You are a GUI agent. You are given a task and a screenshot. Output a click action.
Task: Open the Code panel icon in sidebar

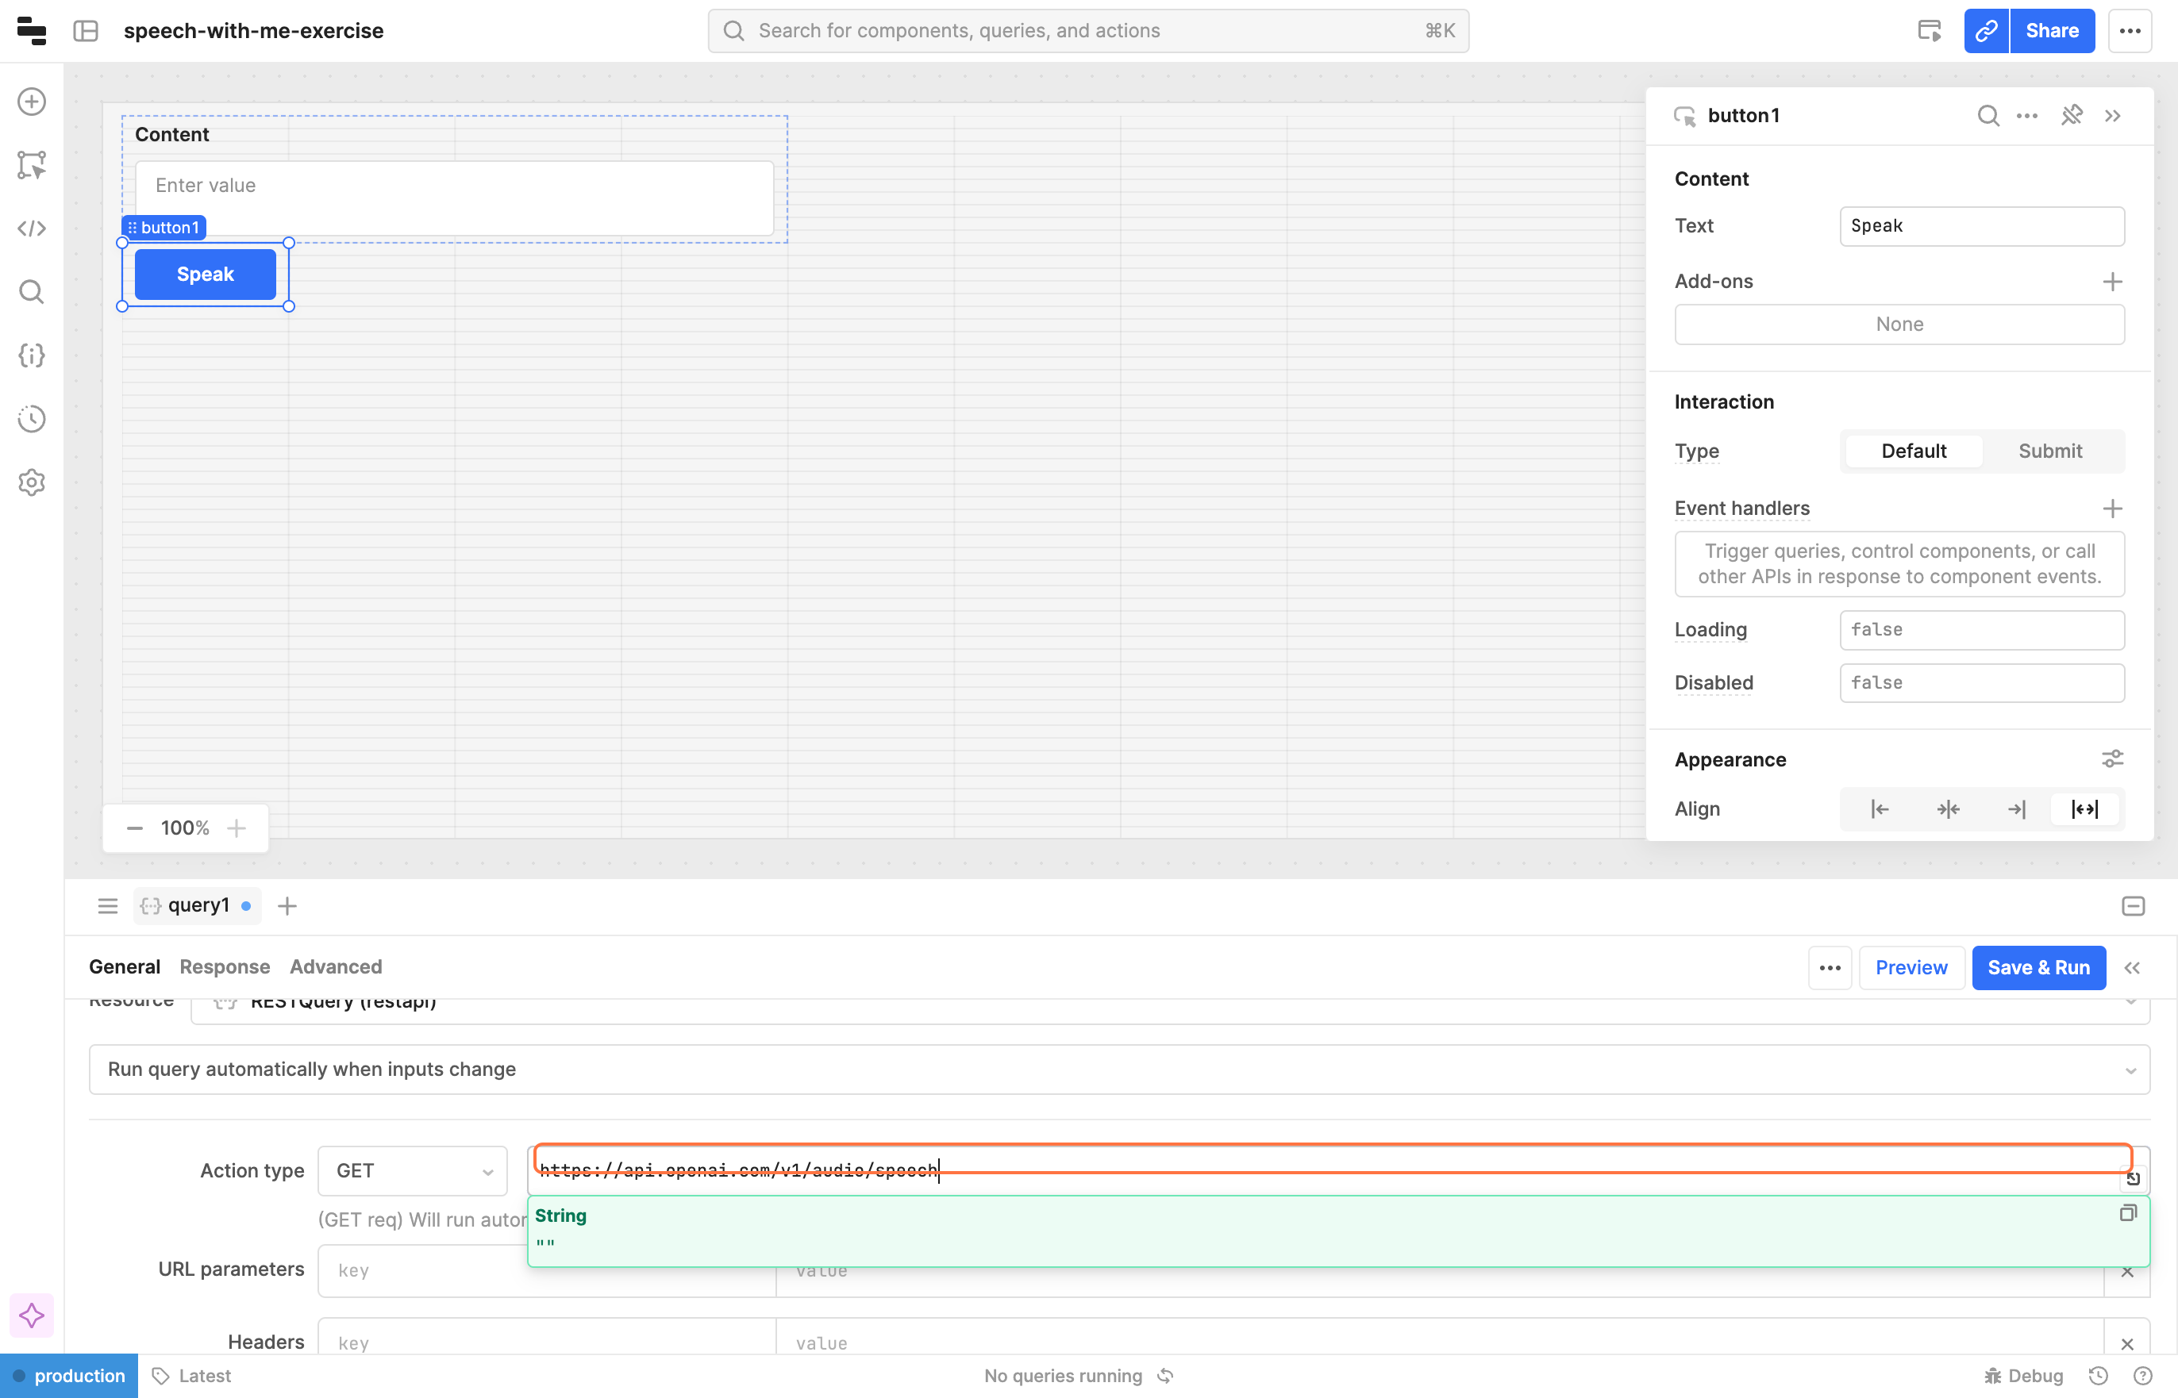32,228
